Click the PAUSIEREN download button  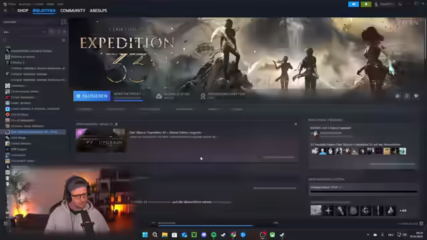click(x=92, y=96)
